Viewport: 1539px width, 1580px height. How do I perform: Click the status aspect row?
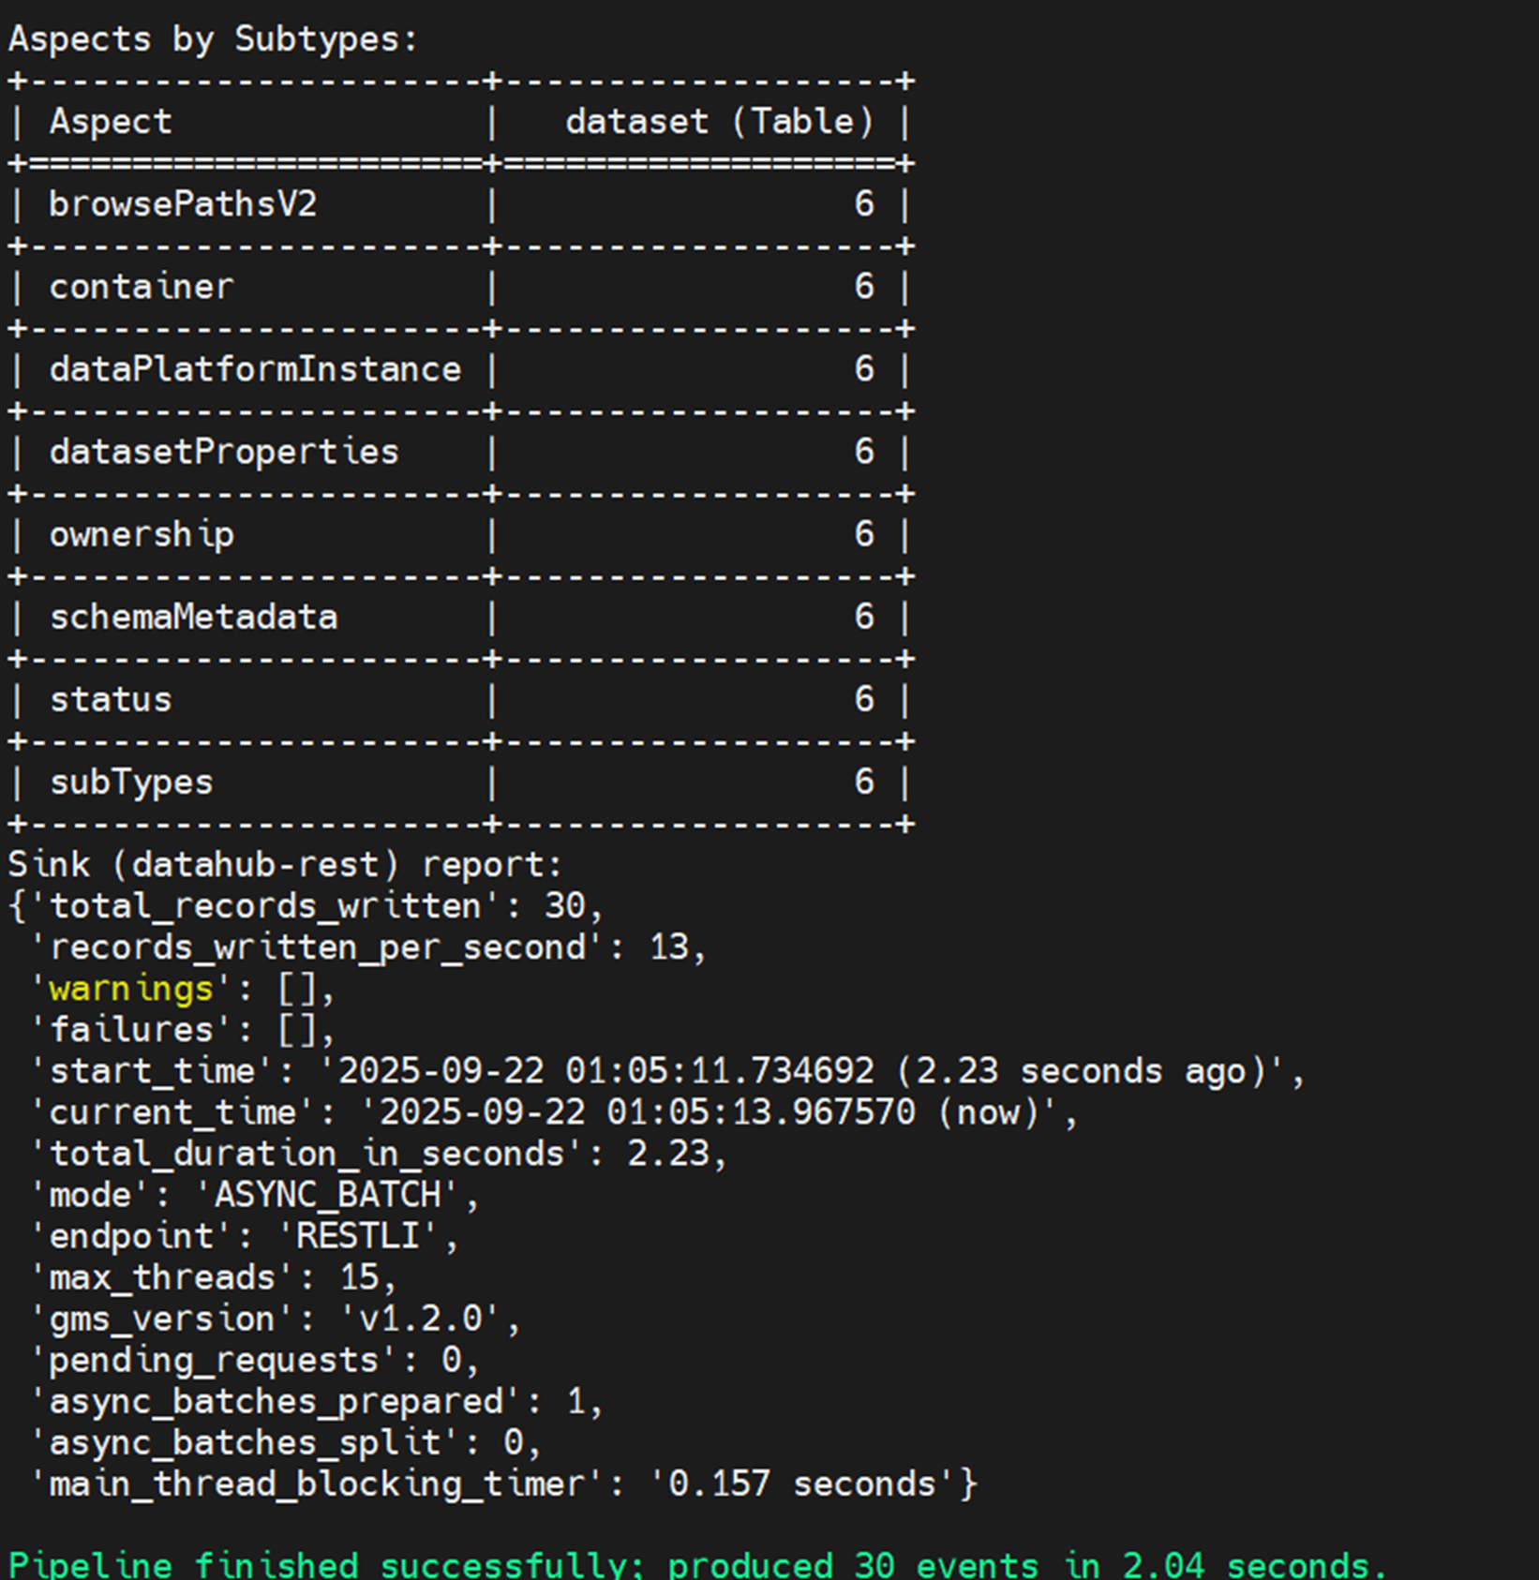(111, 699)
